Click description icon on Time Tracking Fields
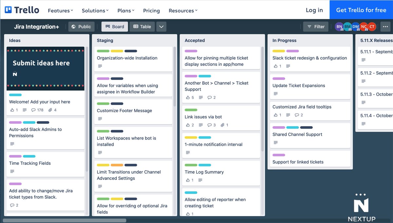The image size is (393, 223). (x=12, y=171)
